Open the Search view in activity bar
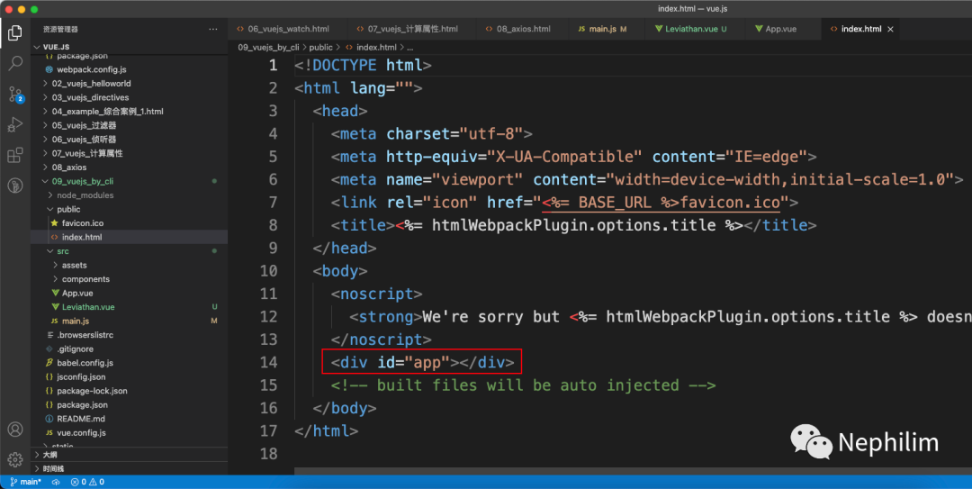The height and width of the screenshot is (489, 972). (15, 63)
